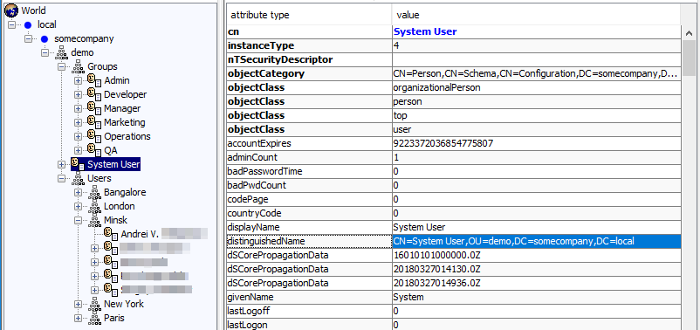The height and width of the screenshot is (330, 700).
Task: Click the countryCode attribute label
Action: [255, 213]
